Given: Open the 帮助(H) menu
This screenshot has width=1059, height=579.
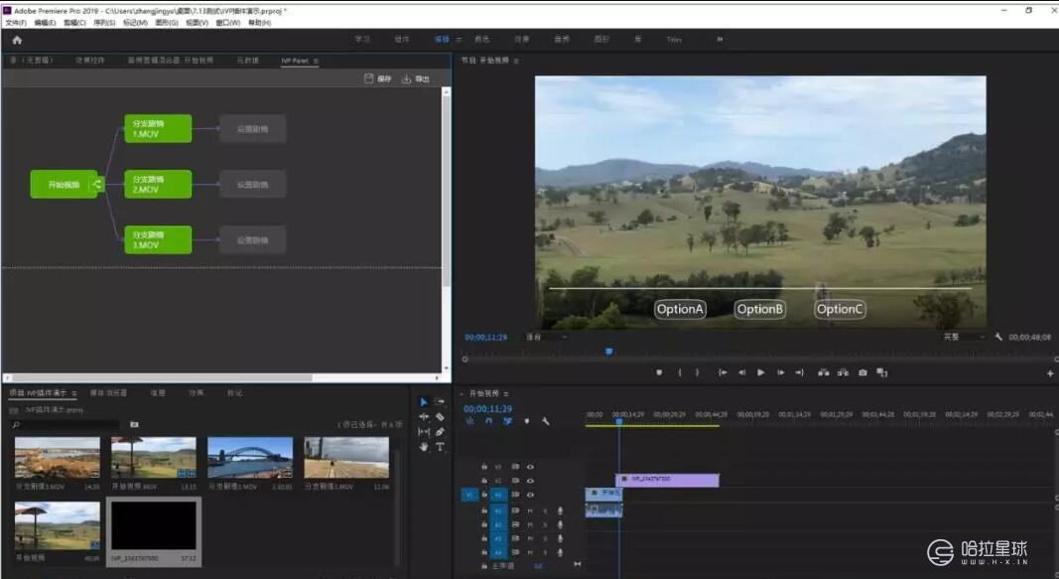Looking at the screenshot, I should (259, 23).
